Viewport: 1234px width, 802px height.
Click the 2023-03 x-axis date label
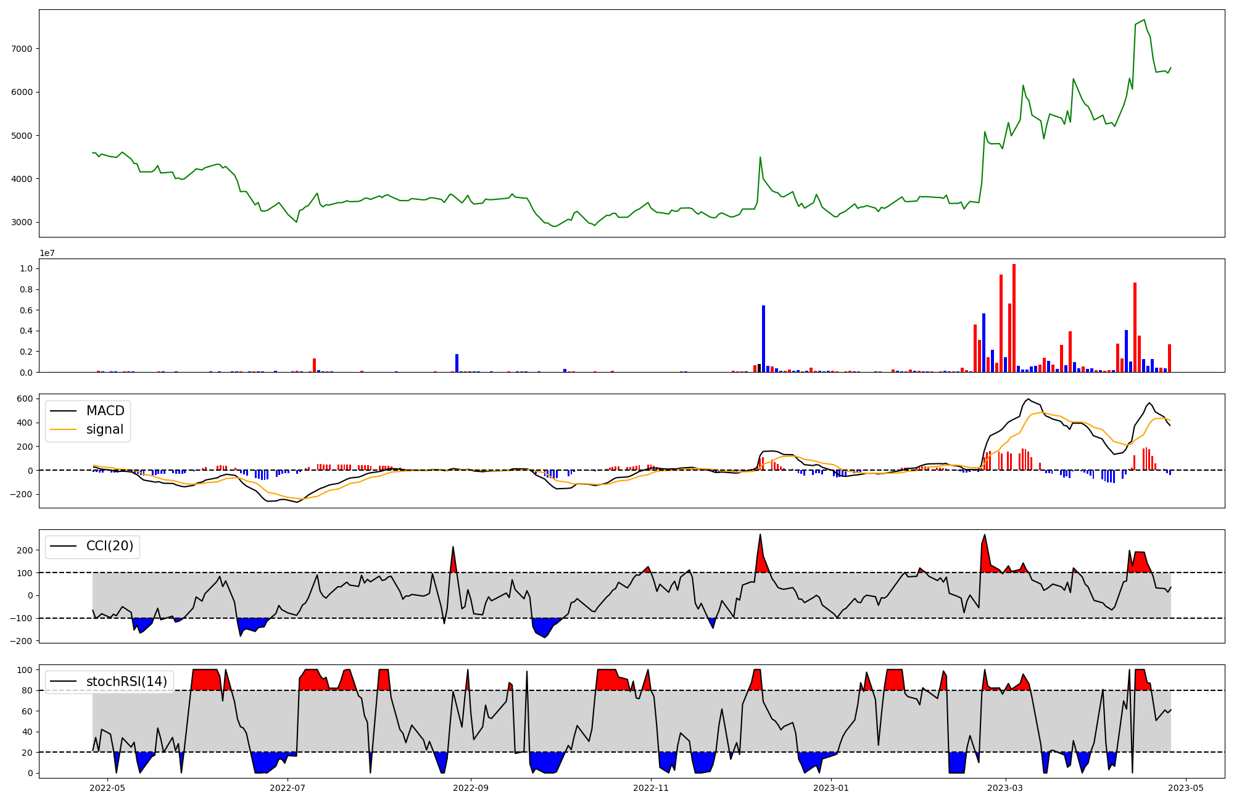coord(1006,788)
